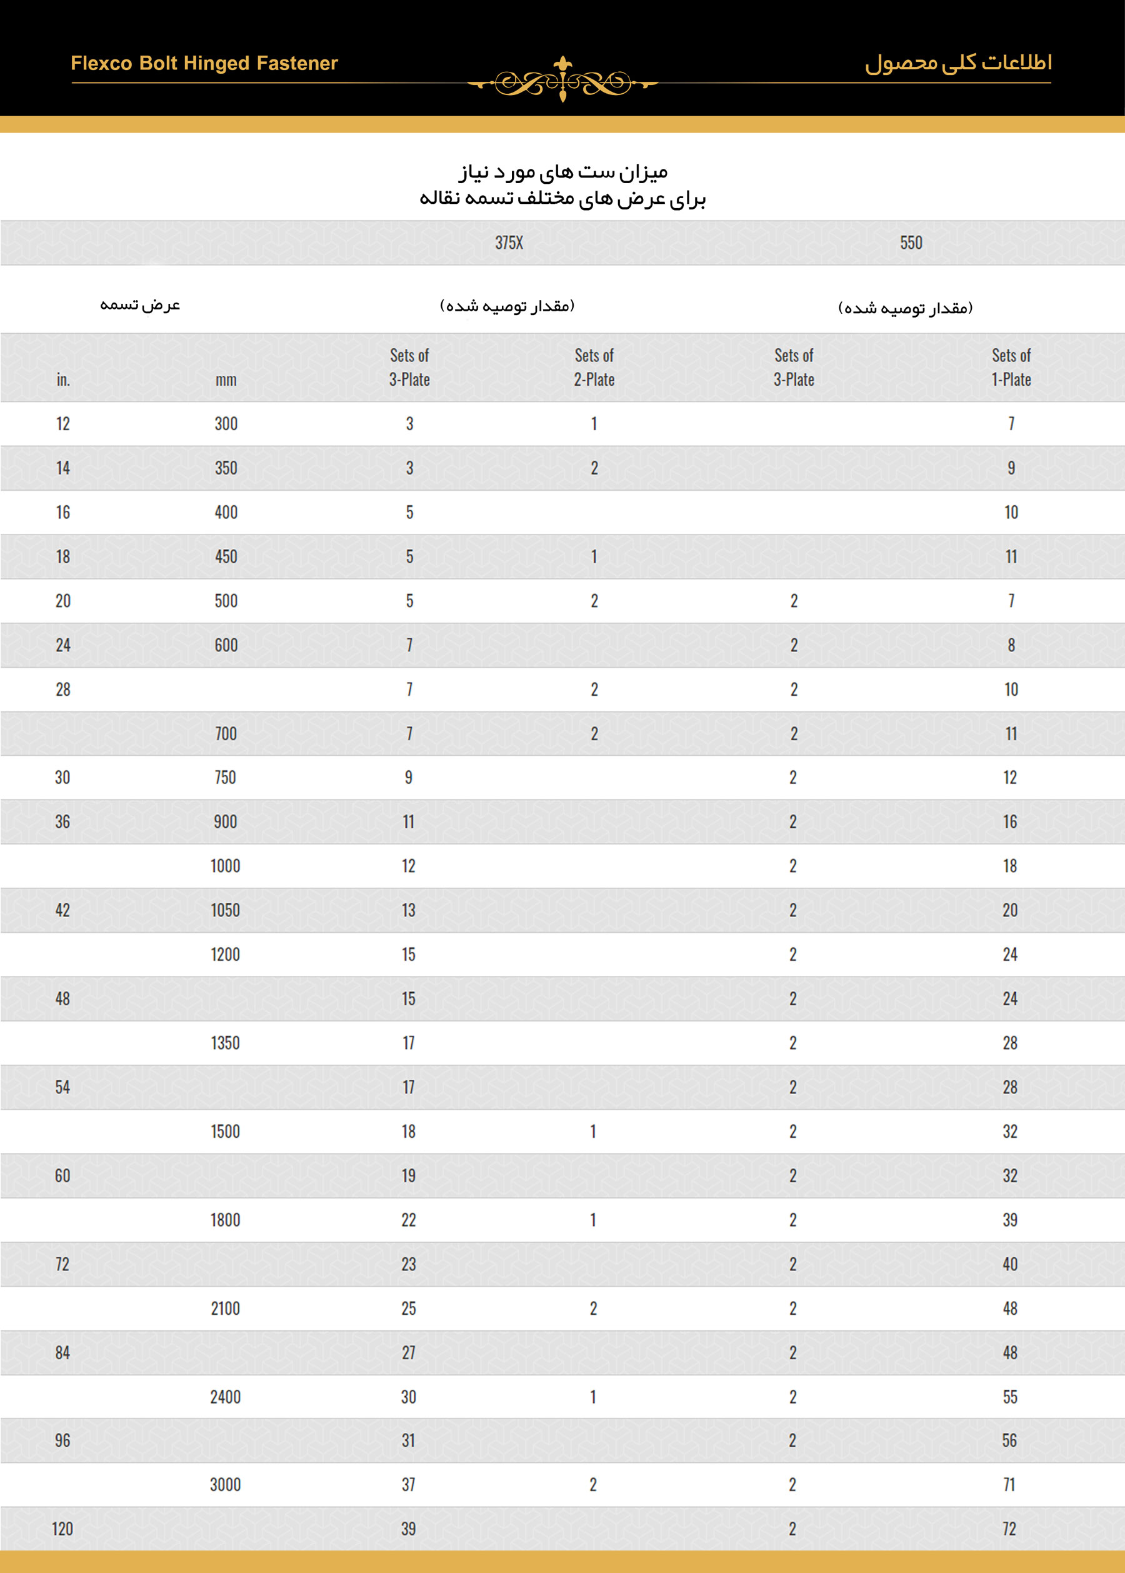Click the 2400 mm cell
1125x1573 pixels.
click(x=225, y=1396)
